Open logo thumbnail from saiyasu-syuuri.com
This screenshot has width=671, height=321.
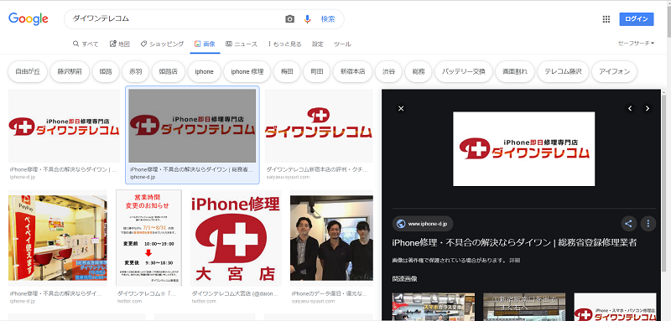(x=319, y=126)
